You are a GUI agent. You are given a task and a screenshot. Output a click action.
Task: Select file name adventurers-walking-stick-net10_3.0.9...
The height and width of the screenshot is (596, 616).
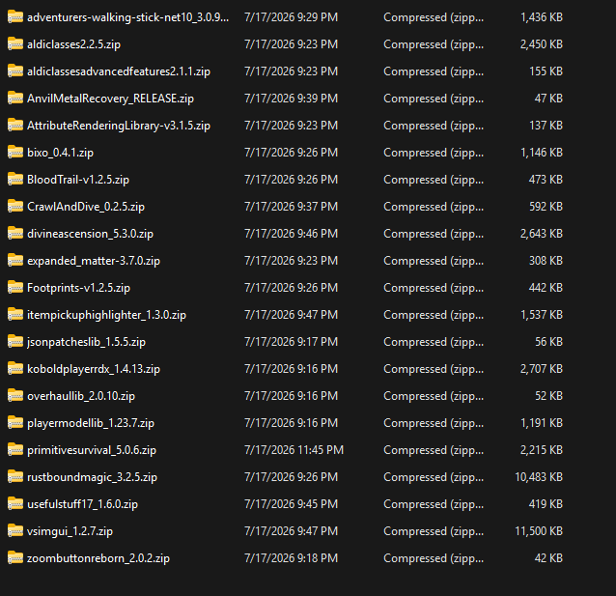(127, 17)
